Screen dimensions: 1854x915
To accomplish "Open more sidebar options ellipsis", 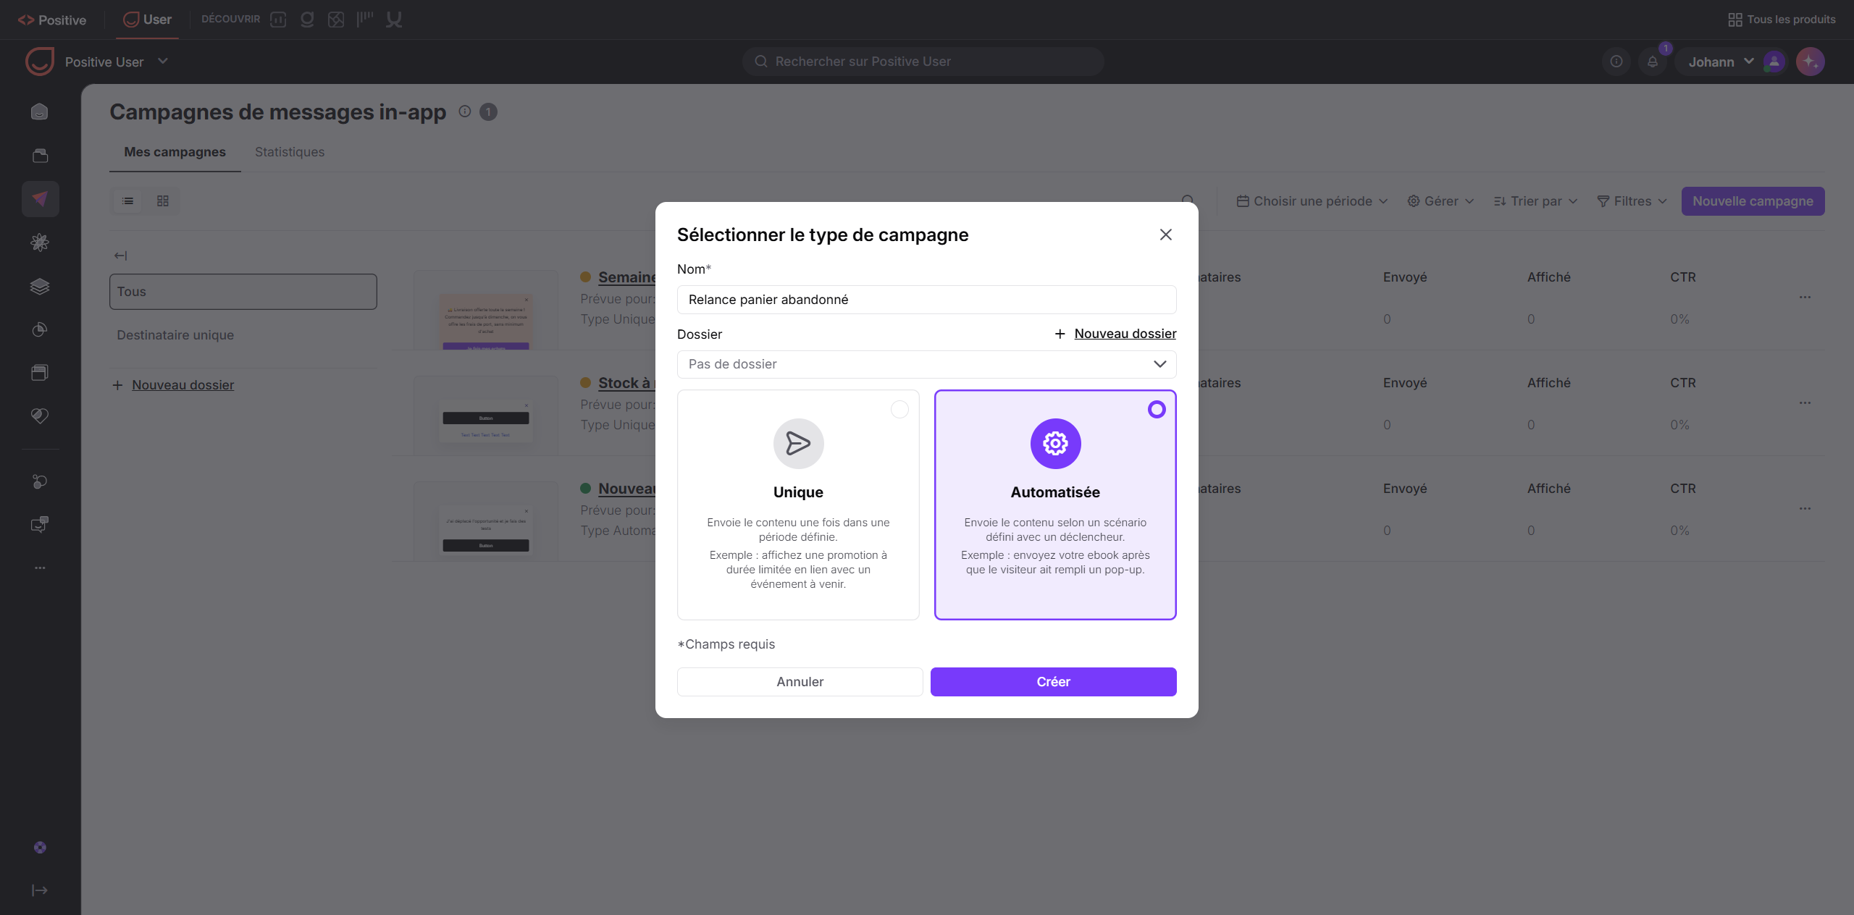I will tap(40, 568).
